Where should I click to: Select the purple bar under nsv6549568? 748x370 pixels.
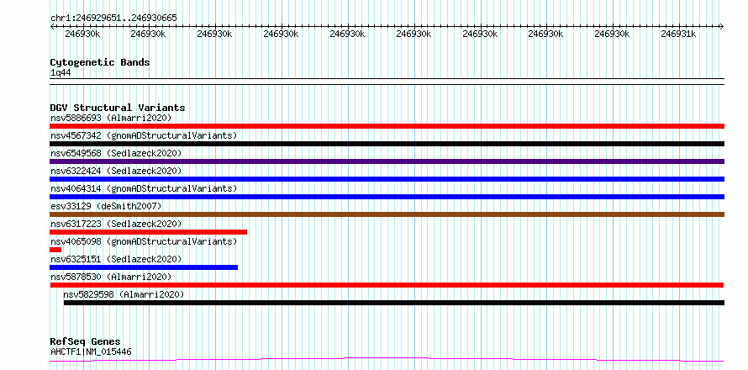tap(387, 161)
